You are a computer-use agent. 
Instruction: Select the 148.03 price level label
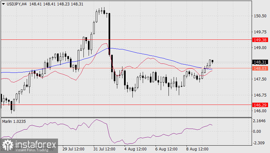(260, 69)
